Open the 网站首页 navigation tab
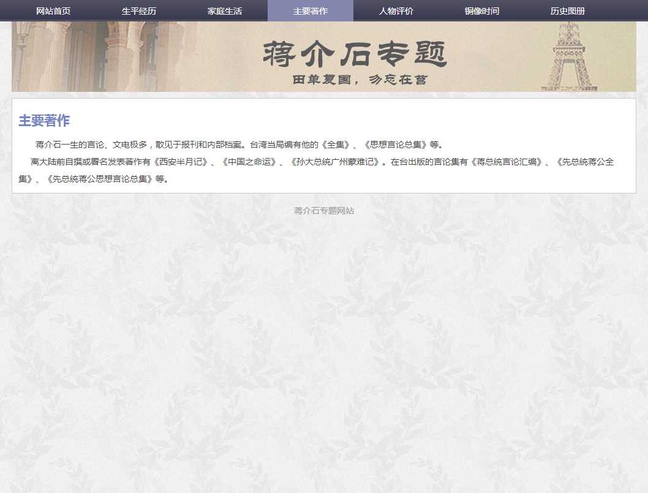Screen dimensions: 648x493 tap(53, 11)
